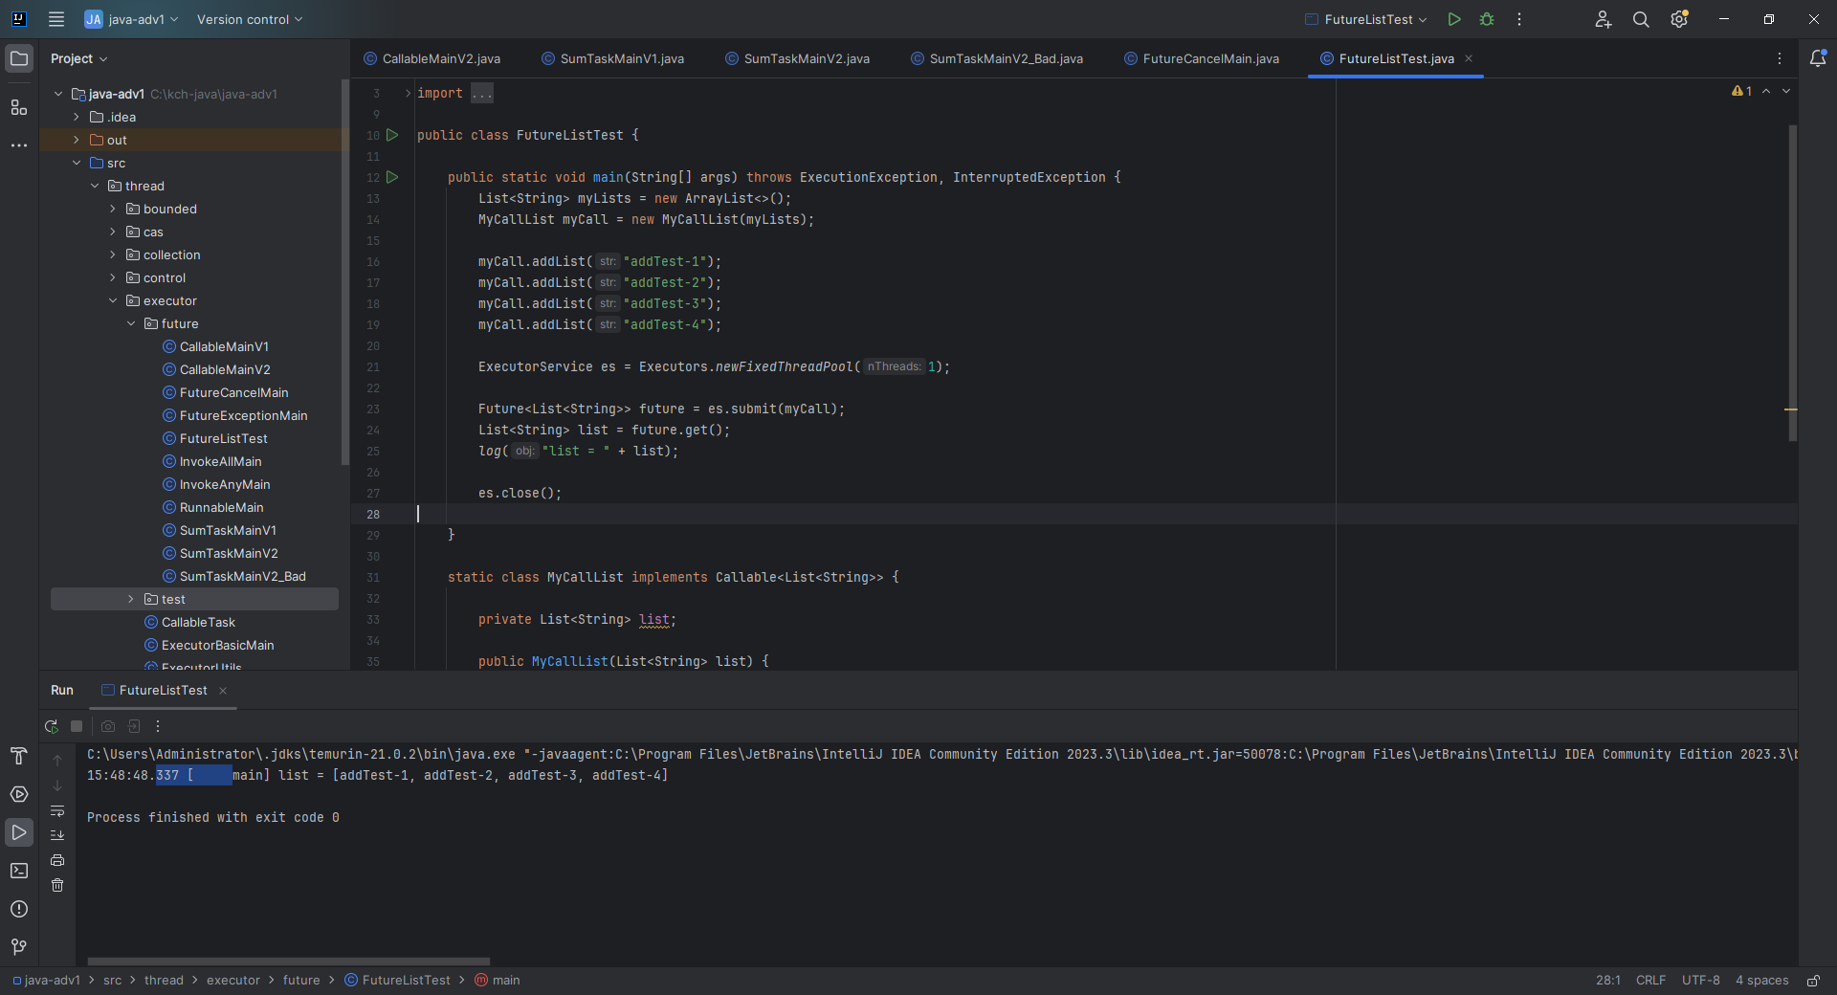Expand the test package

131,599
